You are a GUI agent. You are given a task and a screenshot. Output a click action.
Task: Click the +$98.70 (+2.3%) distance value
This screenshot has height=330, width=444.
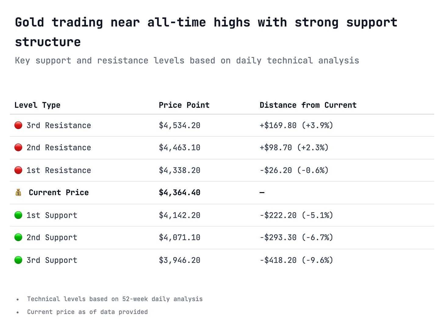[294, 148]
